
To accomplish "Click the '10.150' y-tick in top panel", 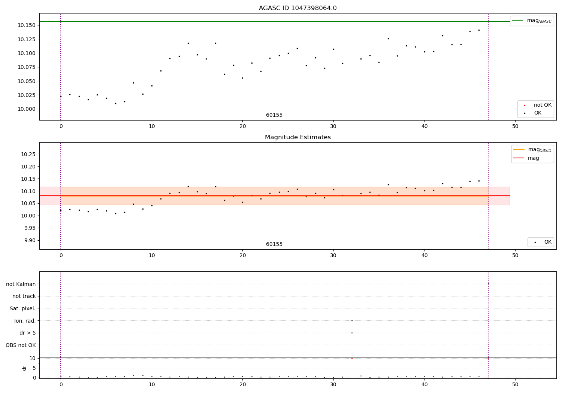I will pyautogui.click(x=27, y=25).
